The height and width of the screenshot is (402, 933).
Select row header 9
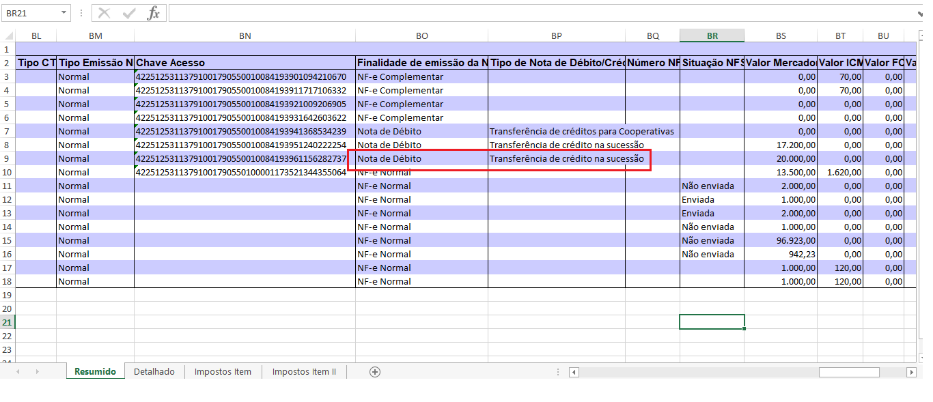pyautogui.click(x=7, y=158)
